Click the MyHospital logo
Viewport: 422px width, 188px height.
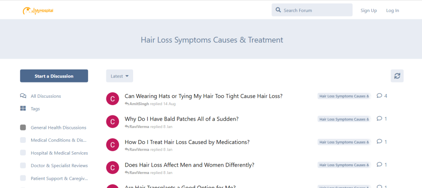coord(38,10)
